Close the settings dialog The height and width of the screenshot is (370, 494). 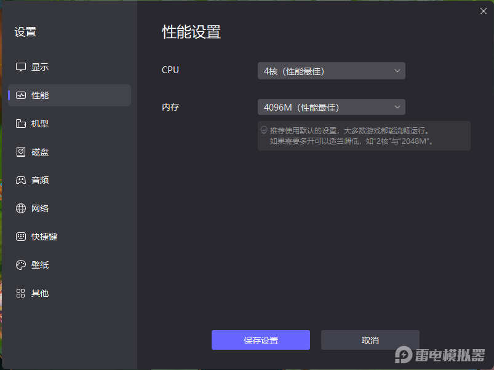pos(484,11)
